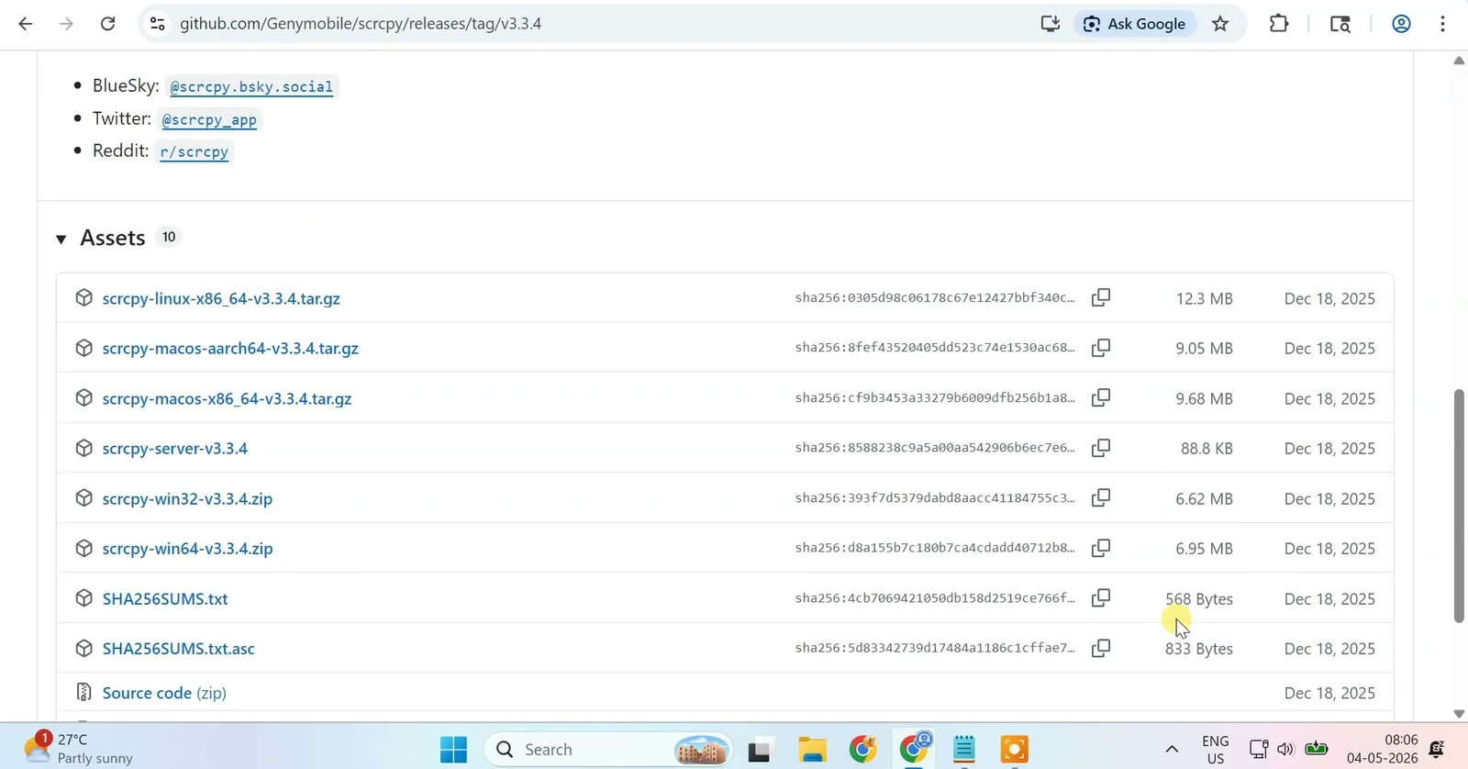Open the Chrome profile icon
Viewport: 1468px width, 769px height.
pyautogui.click(x=1401, y=24)
